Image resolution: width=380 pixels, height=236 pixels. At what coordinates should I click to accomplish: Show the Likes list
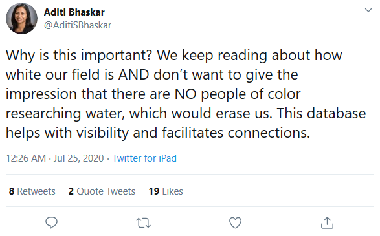point(166,191)
